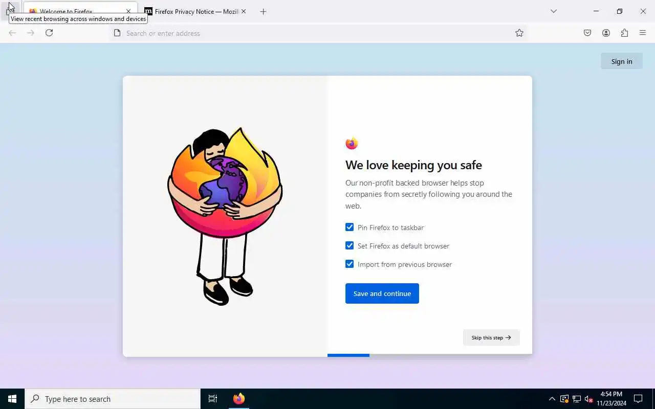
Task: Open the Firefox account icon
Action: 606,33
